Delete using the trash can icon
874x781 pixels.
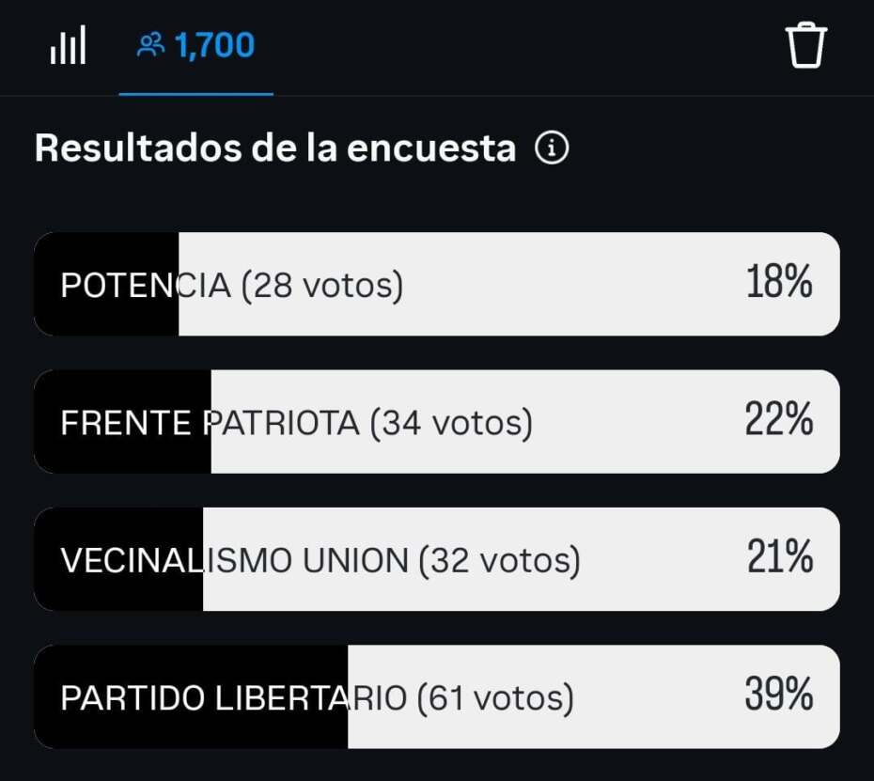click(x=806, y=44)
